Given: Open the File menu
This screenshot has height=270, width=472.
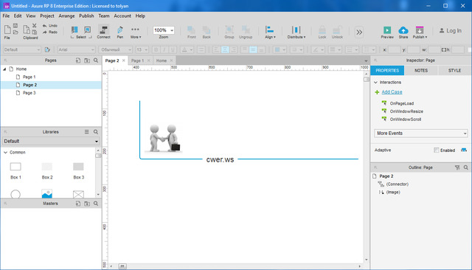Looking at the screenshot, I should (6, 16).
